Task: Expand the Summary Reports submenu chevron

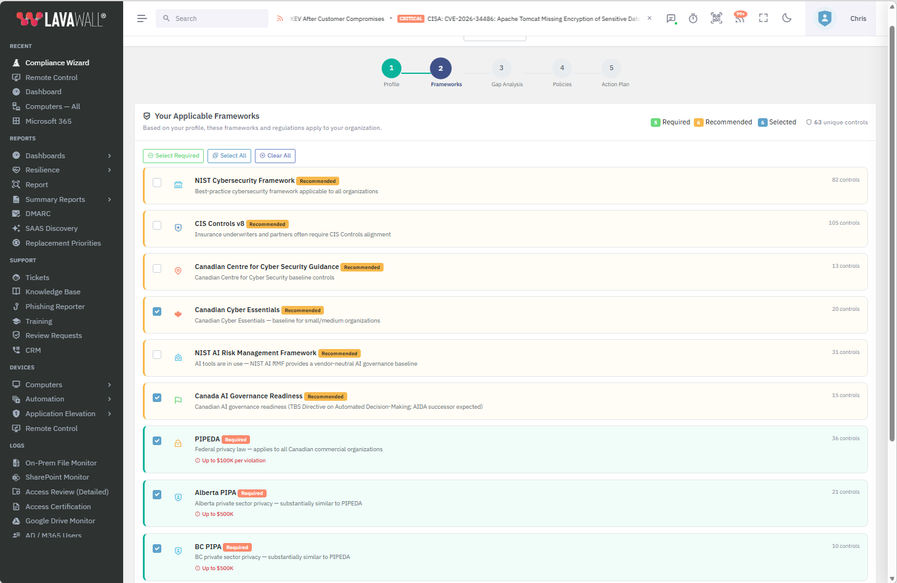Action: coord(110,199)
